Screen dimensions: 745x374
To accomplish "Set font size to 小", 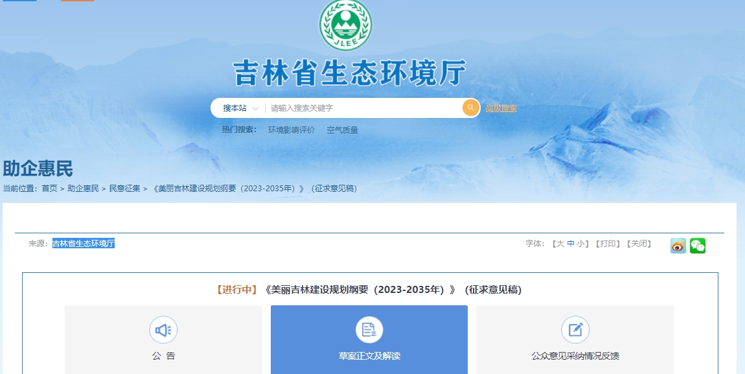I will click(x=580, y=244).
